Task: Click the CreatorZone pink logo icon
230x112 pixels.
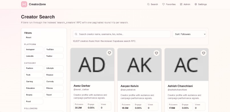Action: (x=24, y=4)
